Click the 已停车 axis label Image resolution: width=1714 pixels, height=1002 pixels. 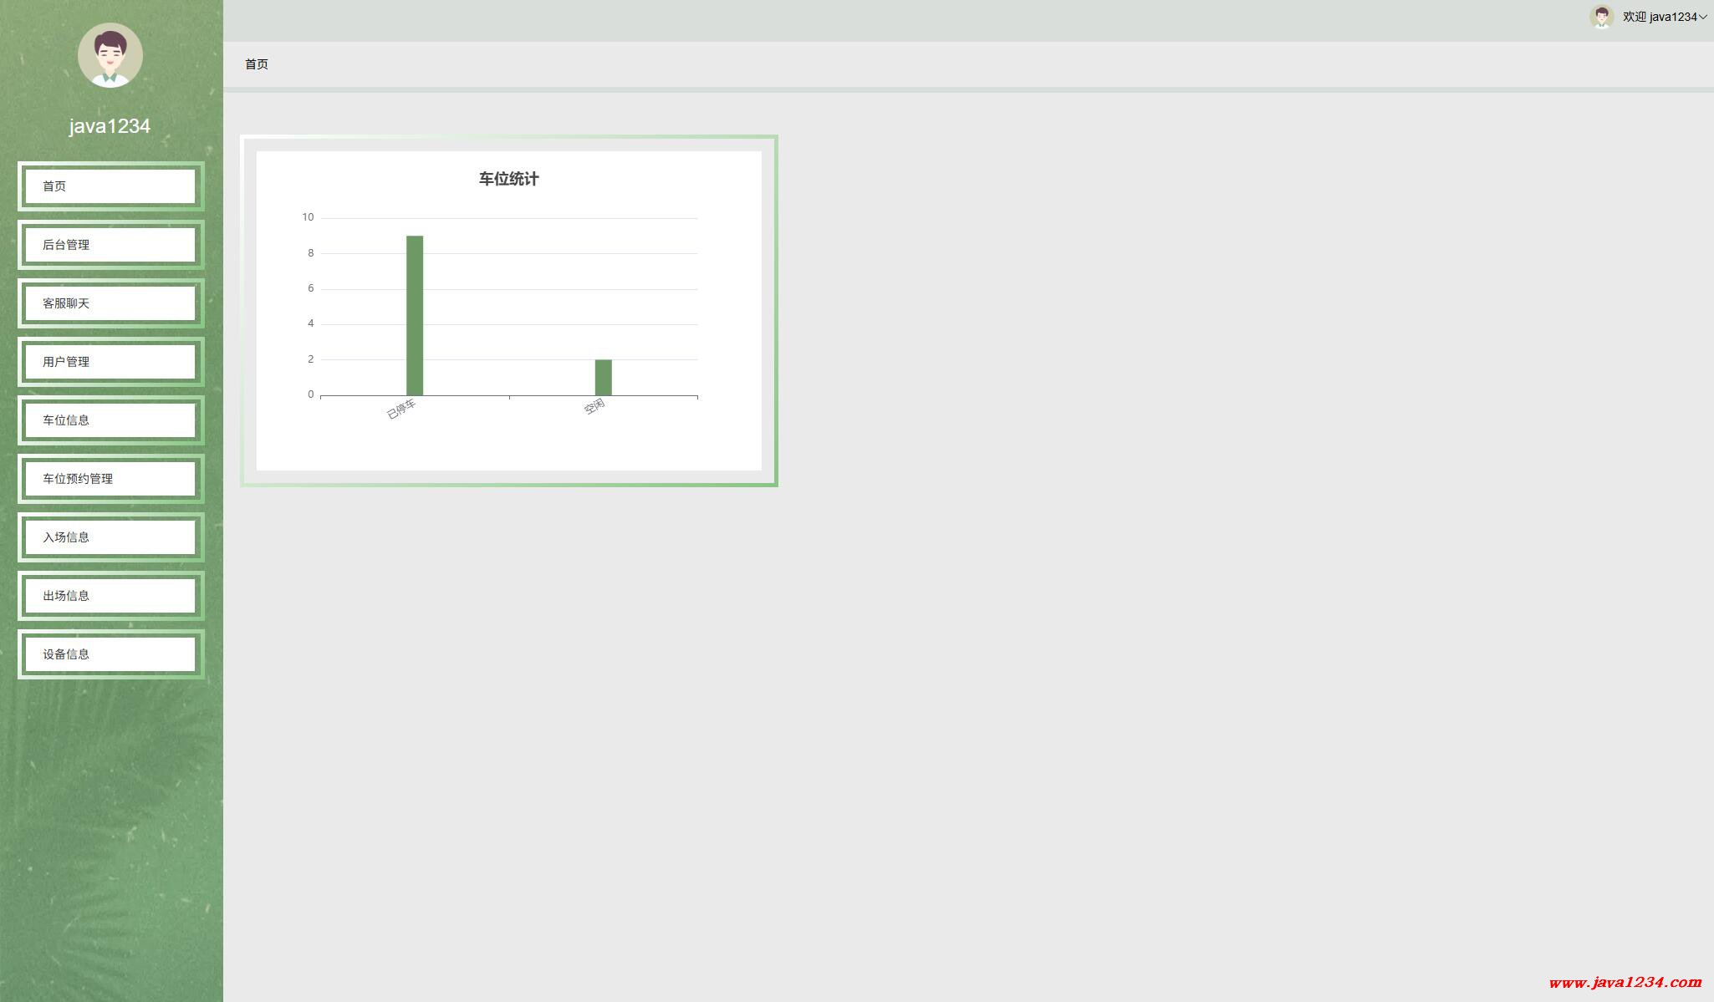(x=401, y=409)
